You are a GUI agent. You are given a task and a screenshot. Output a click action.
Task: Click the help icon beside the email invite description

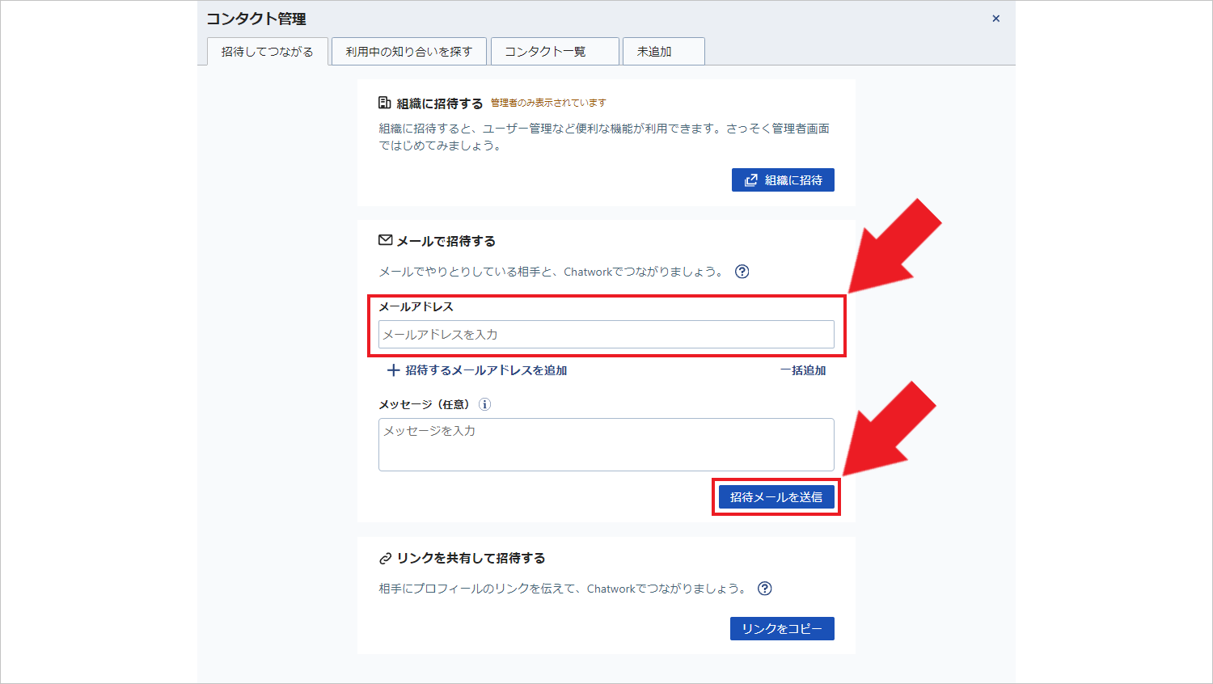pos(742,272)
